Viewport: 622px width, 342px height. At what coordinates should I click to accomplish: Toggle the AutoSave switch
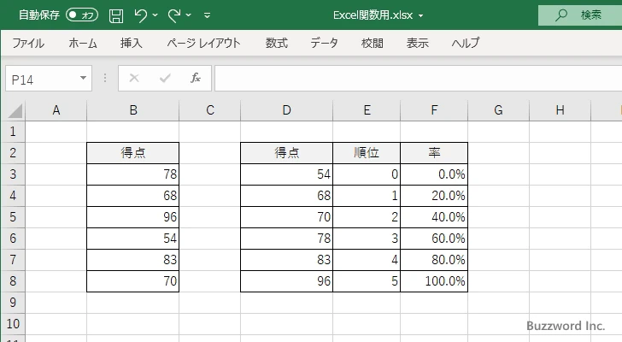point(82,15)
